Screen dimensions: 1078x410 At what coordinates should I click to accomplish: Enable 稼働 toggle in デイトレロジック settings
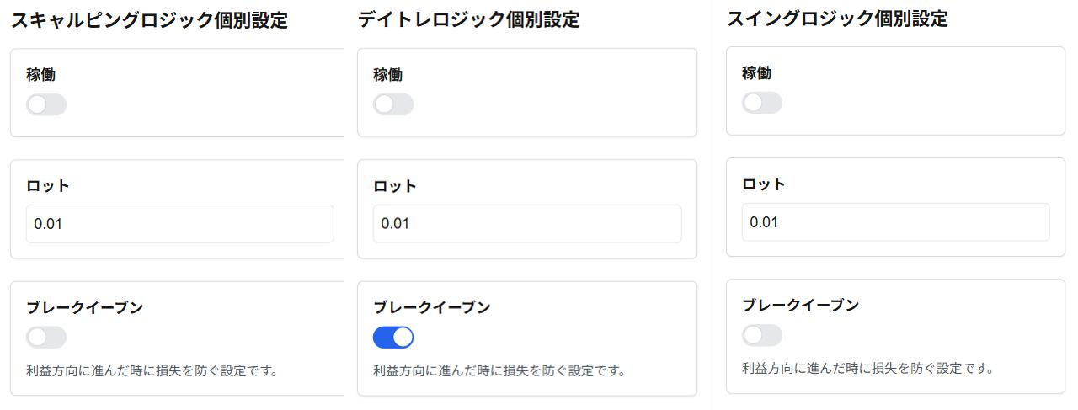pos(393,104)
